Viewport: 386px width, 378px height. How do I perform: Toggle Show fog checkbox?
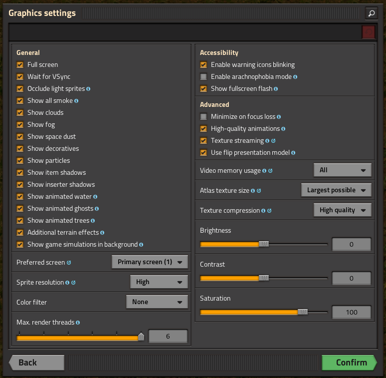pos(20,125)
